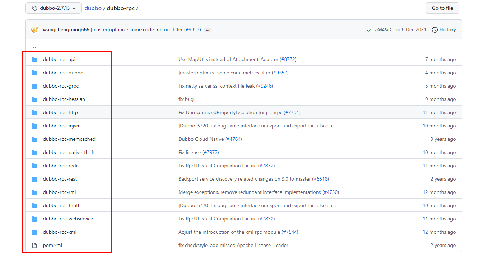
Task: Open the dubbo-rpc-xml folder
Action: pos(60,232)
